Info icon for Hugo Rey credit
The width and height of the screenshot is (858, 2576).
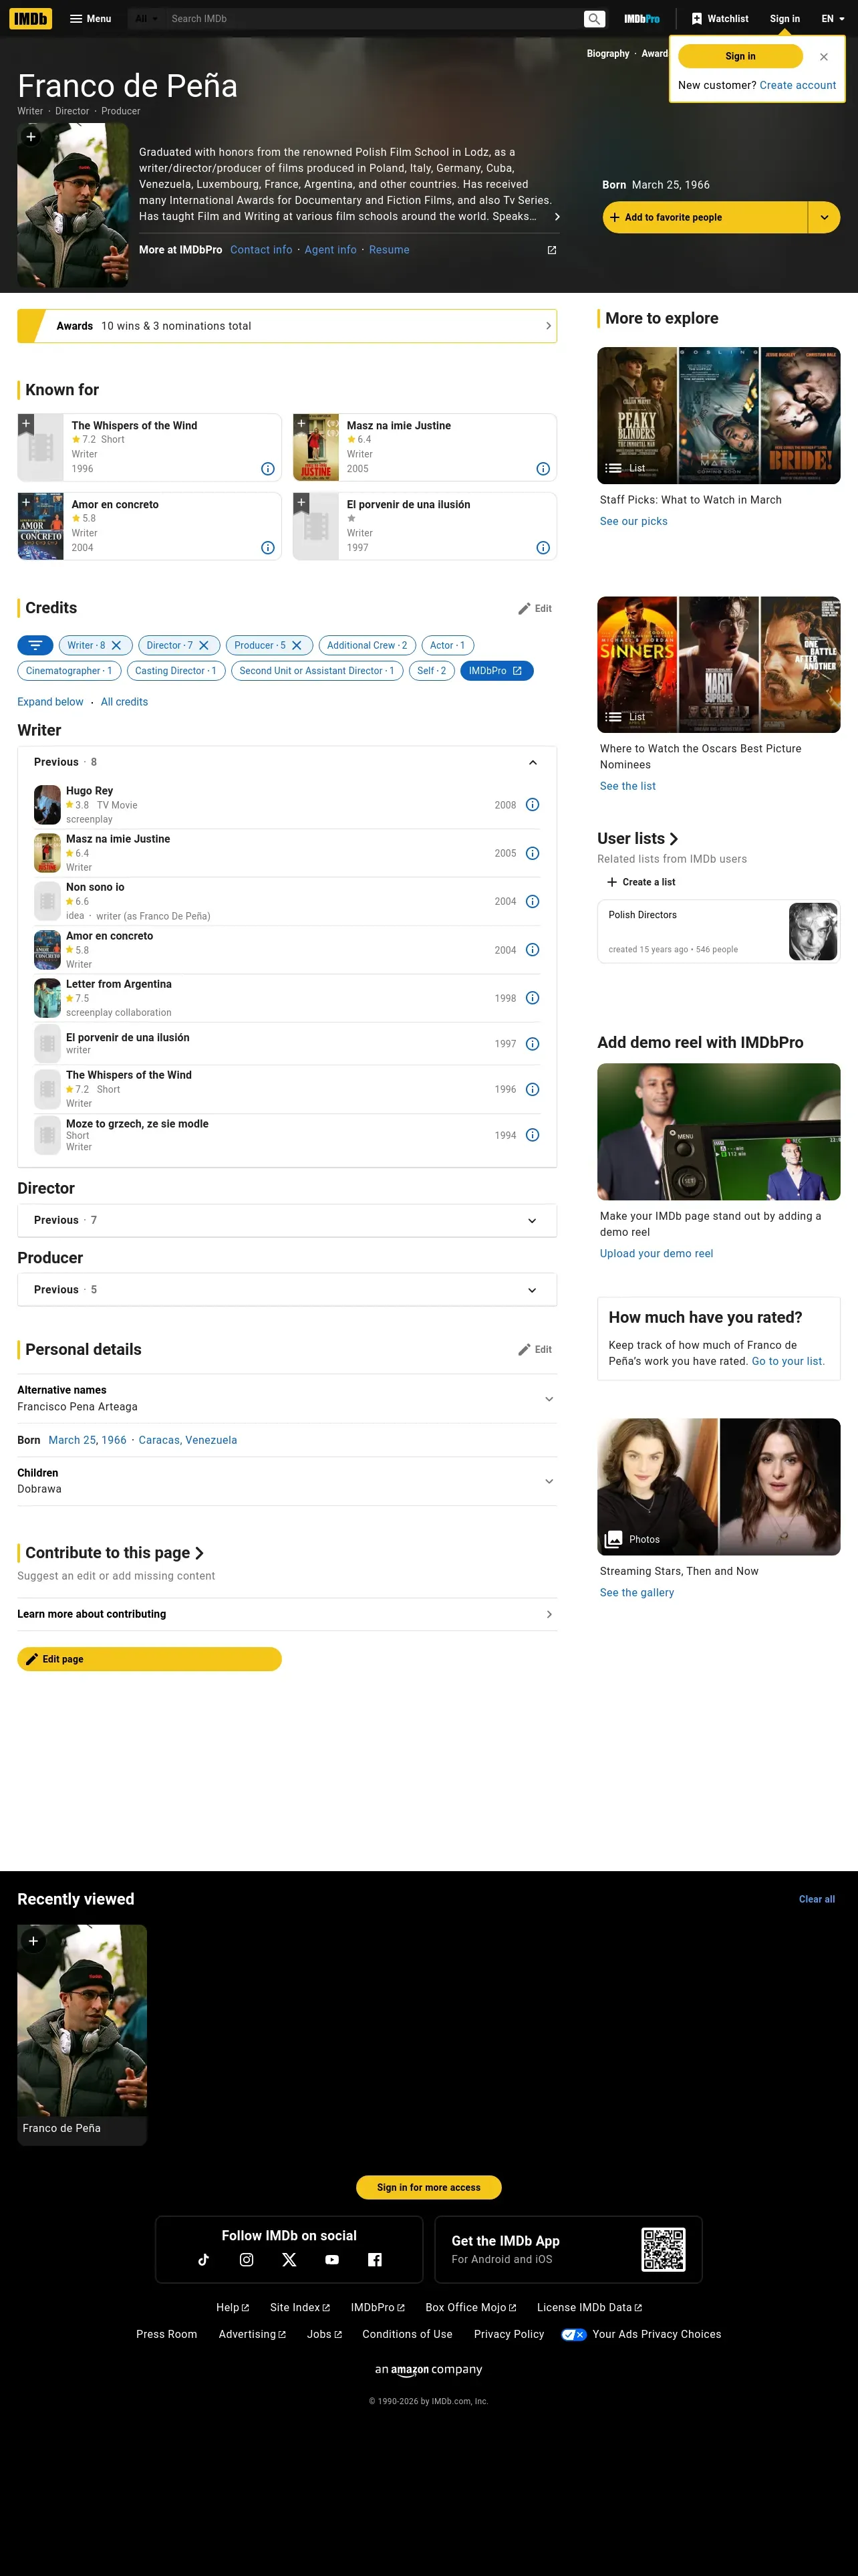pos(533,805)
